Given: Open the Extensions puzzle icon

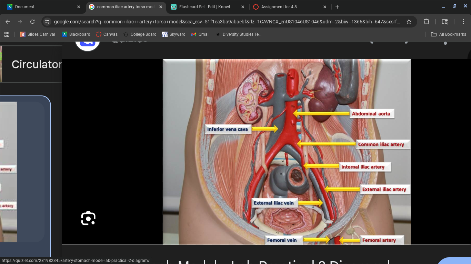Looking at the screenshot, I should tap(427, 22).
